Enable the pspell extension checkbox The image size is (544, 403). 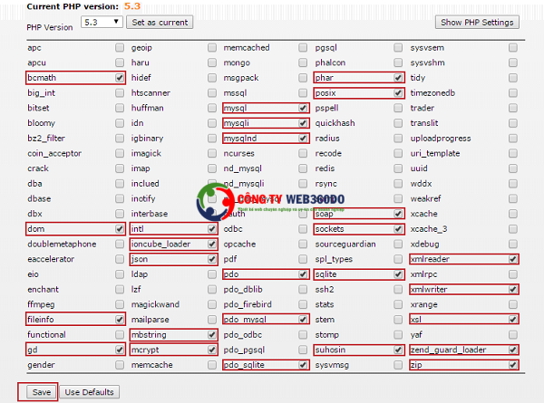(398, 108)
